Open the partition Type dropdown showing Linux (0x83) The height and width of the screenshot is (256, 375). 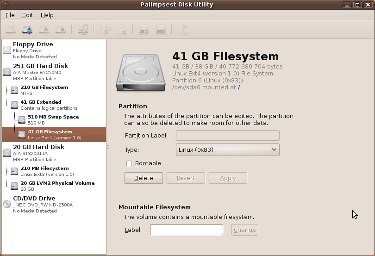pyautogui.click(x=228, y=150)
